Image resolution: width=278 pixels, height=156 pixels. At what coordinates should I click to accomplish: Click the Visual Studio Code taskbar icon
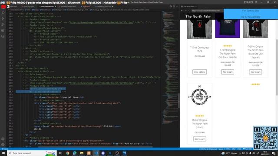[x=96, y=153]
